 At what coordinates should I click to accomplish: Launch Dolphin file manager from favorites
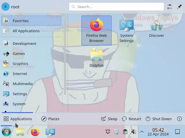pos(96,58)
